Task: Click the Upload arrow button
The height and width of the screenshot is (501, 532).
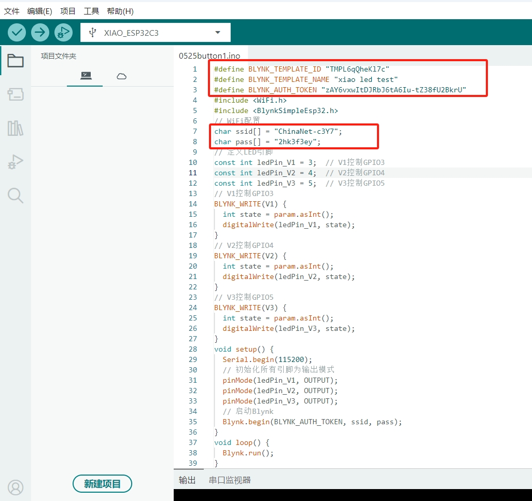Action: 40,33
